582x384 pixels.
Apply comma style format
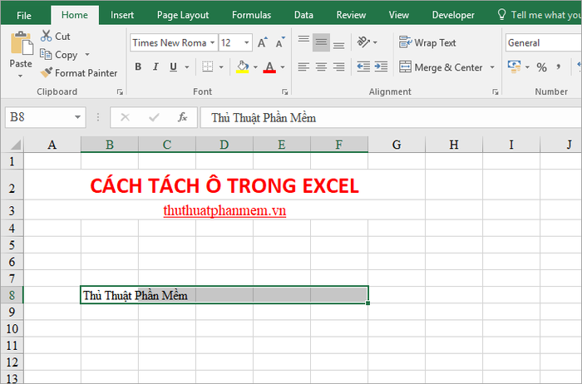558,67
